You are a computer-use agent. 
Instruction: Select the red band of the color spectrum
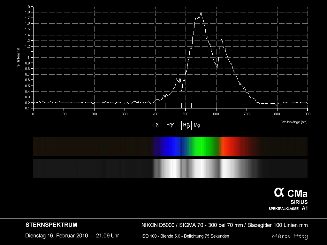pos(230,146)
